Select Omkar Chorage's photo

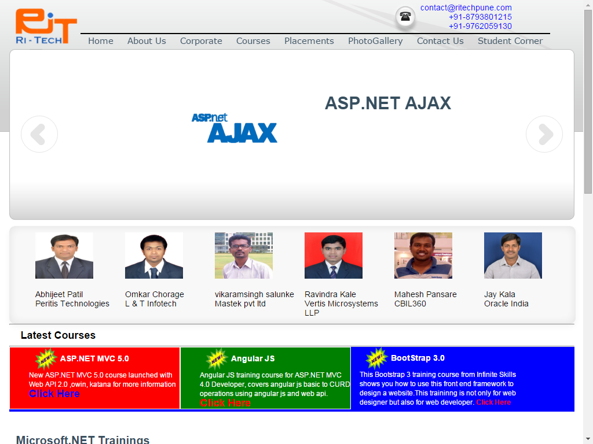154,256
